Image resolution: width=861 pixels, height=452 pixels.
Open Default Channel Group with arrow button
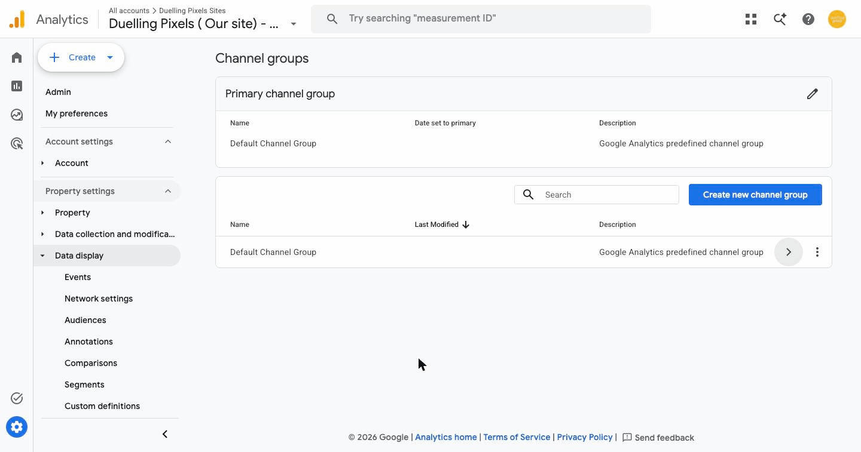point(789,252)
